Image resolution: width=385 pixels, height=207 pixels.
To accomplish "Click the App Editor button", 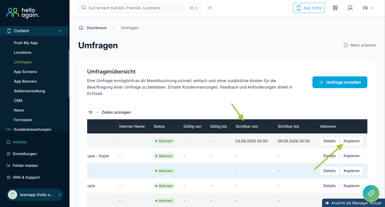I will (309, 8).
